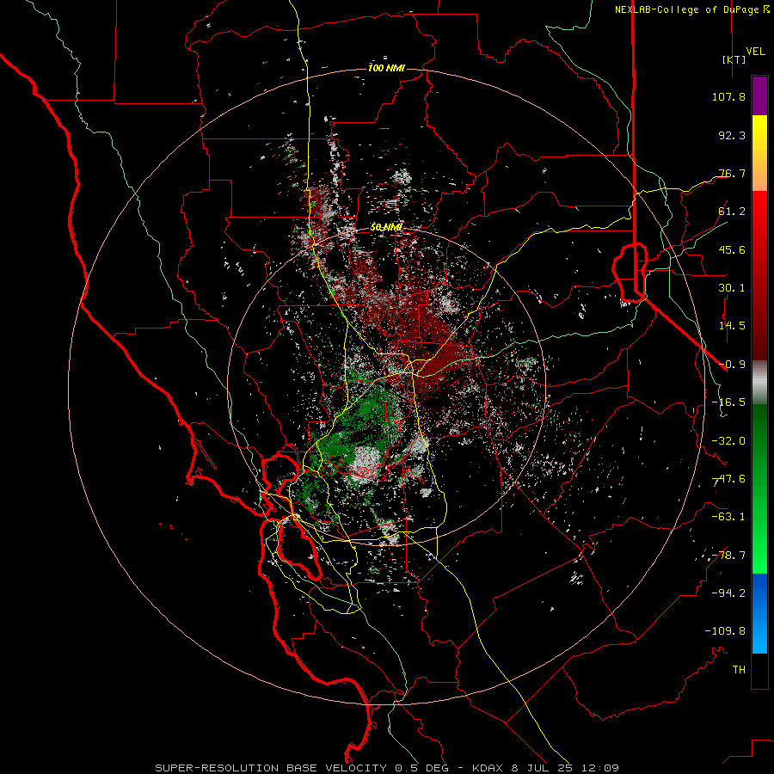Select the -0.9 legend value

point(732,365)
